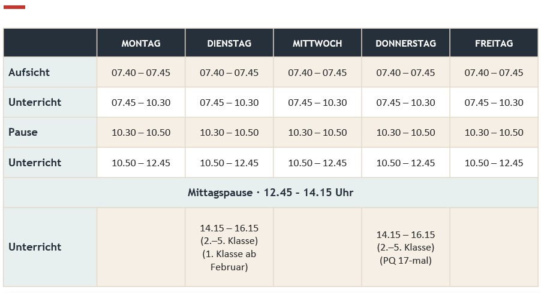541x293 pixels.
Task: Click the empty Wednesday afternoon cell
Action: pos(317,248)
